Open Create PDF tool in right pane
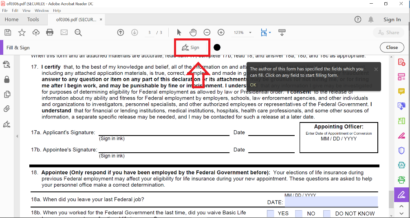The width and height of the screenshot is (410, 218). (401, 62)
